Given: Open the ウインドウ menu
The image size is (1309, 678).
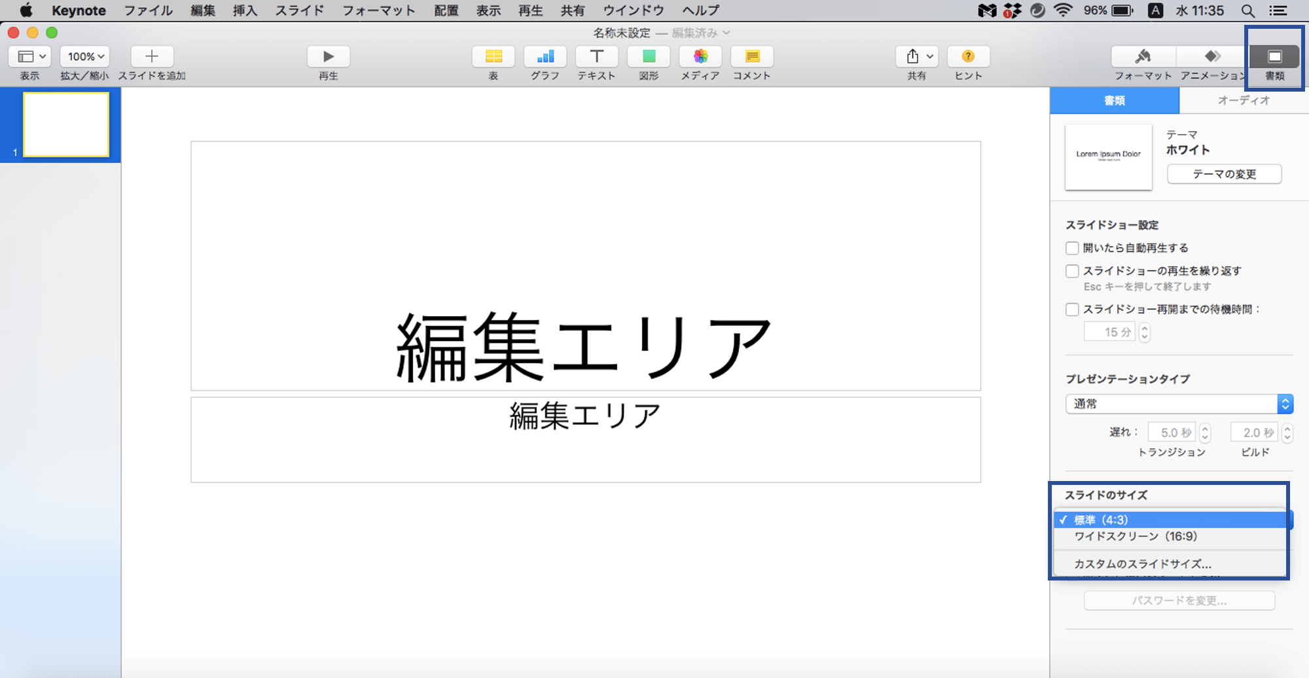Looking at the screenshot, I should 634,10.
